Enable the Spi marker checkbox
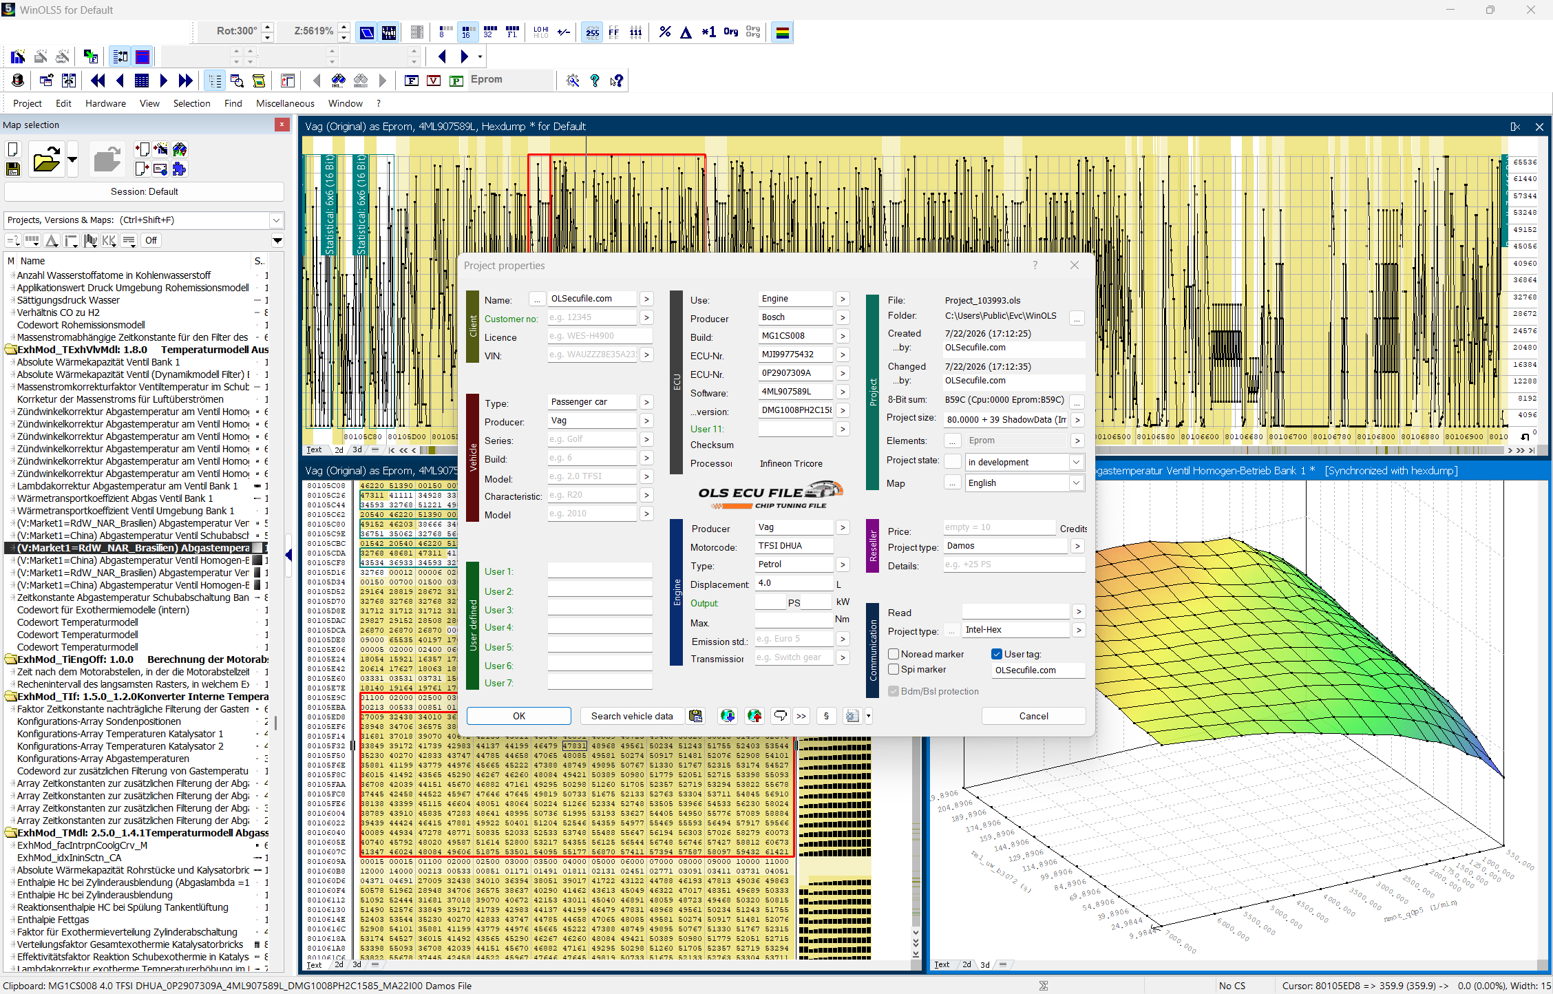The image size is (1553, 994). pyautogui.click(x=894, y=669)
